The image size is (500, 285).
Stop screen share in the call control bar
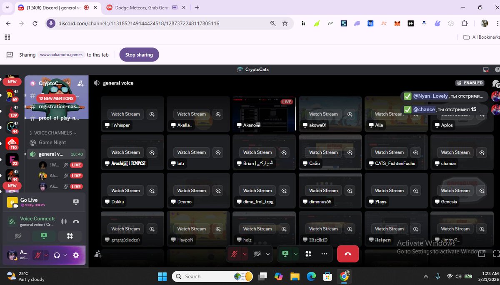pyautogui.click(x=285, y=254)
